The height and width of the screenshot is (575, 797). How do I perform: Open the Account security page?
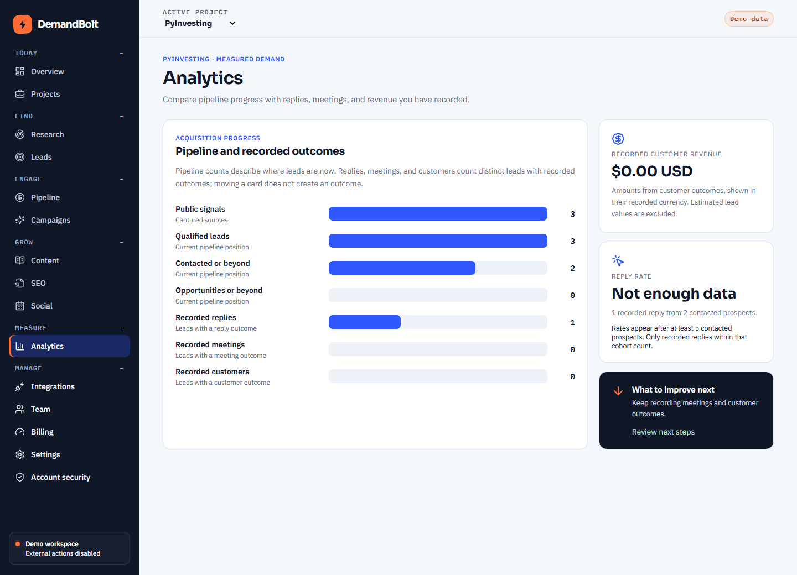(70, 477)
